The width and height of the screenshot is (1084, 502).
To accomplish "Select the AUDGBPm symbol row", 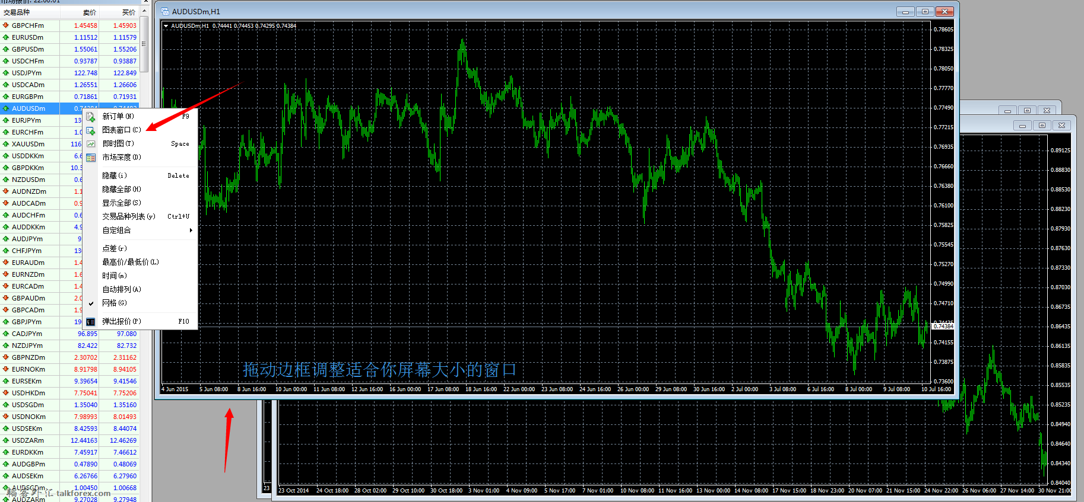I will click(x=70, y=464).
